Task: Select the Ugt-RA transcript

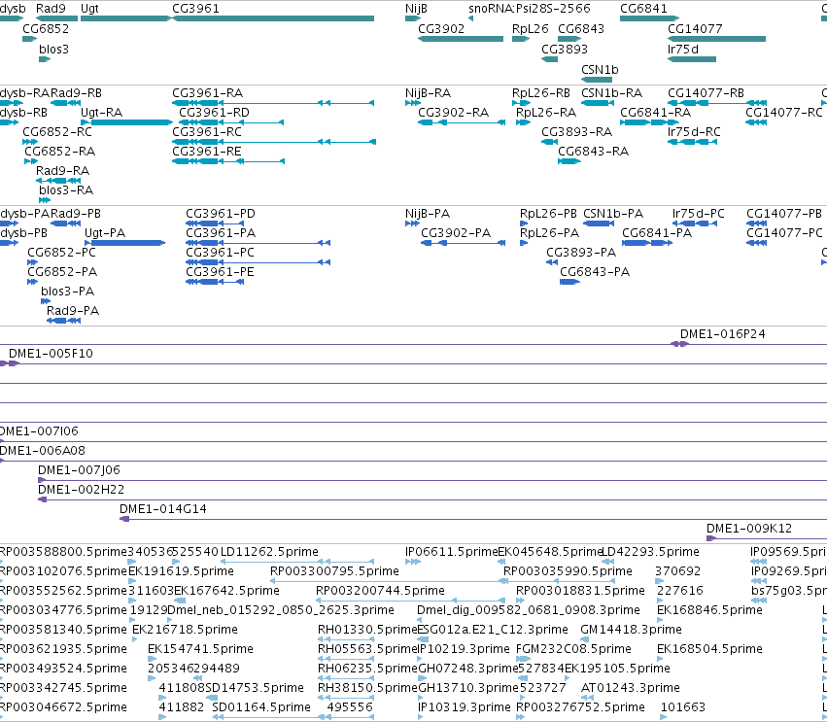Action: point(126,122)
